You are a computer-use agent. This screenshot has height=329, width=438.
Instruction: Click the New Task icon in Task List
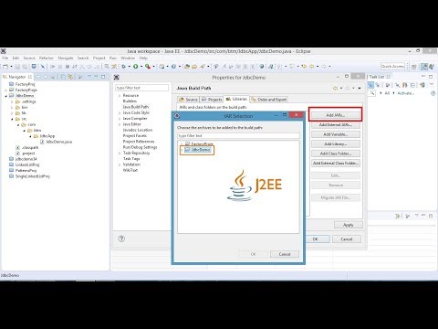(370, 85)
